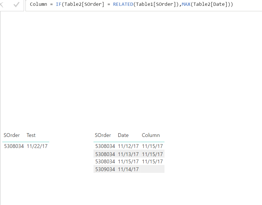Click the IF function in formula
262x205 pixels.
58,4
